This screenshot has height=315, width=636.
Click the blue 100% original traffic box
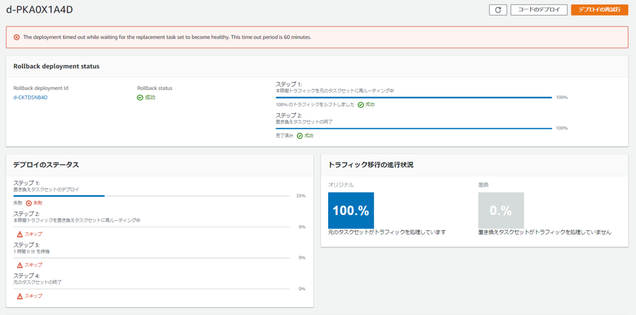click(x=351, y=210)
